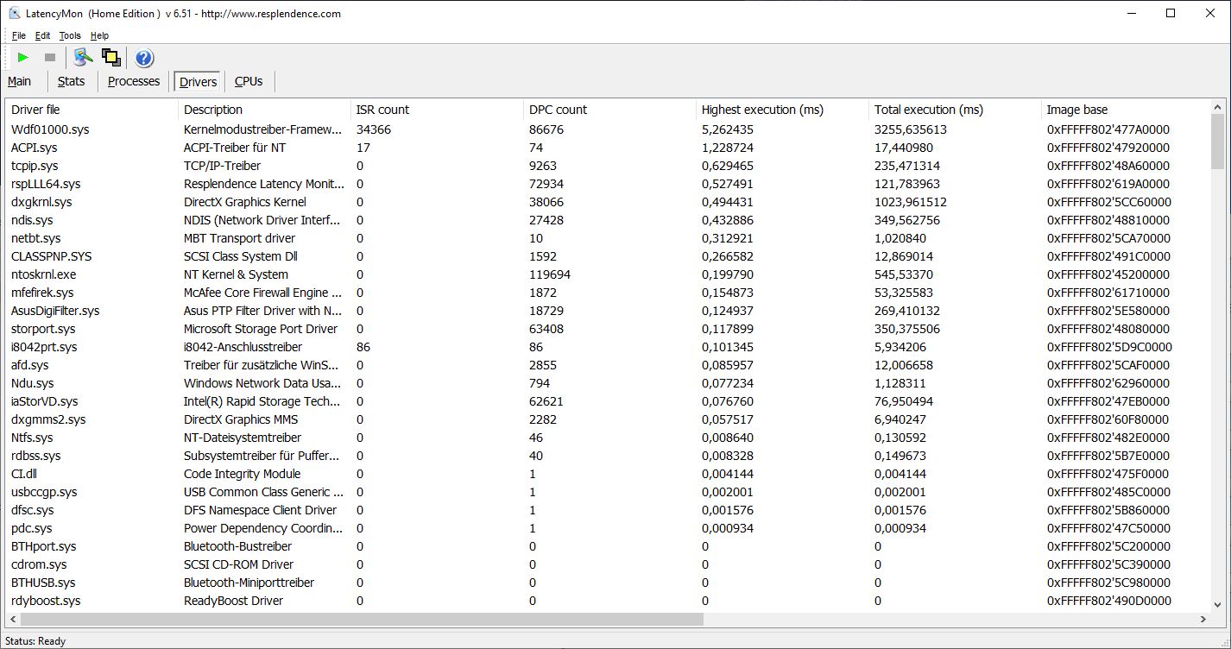Viewport: 1231px width, 649px height.
Task: Select the ndis.sys driver row
Action: click(608, 220)
